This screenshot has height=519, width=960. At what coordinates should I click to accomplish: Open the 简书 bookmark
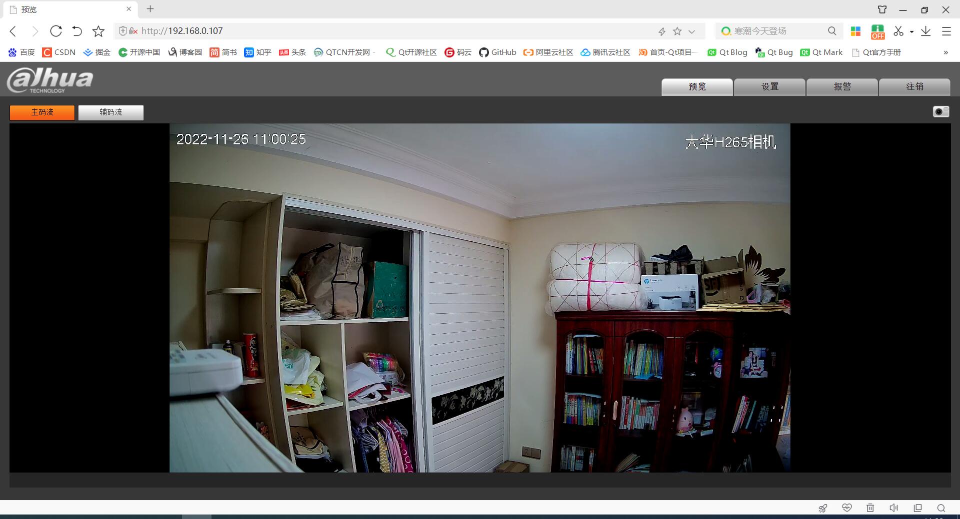click(x=223, y=52)
